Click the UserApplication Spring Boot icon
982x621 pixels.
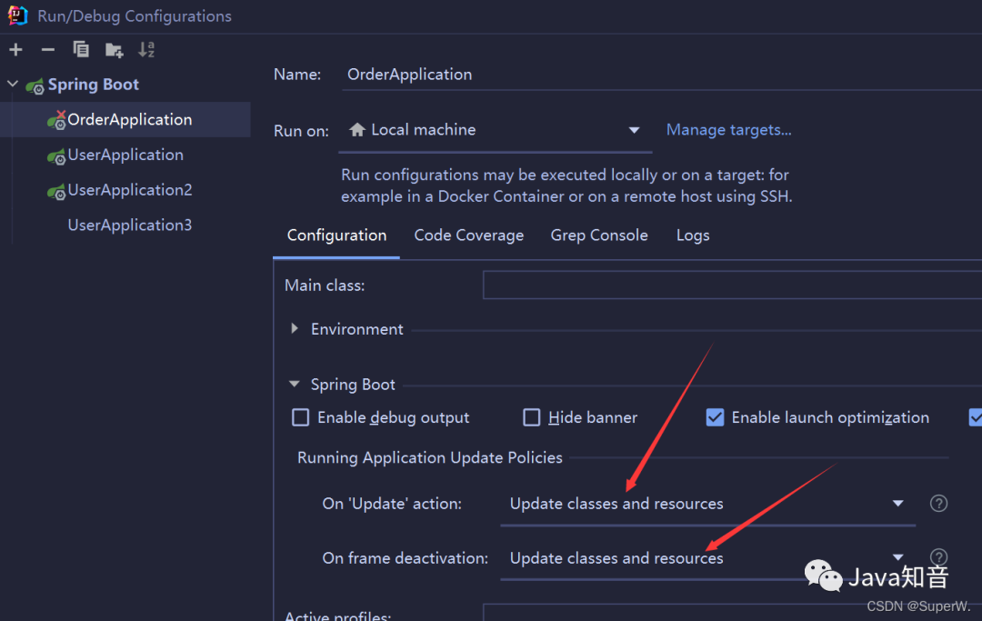point(56,155)
